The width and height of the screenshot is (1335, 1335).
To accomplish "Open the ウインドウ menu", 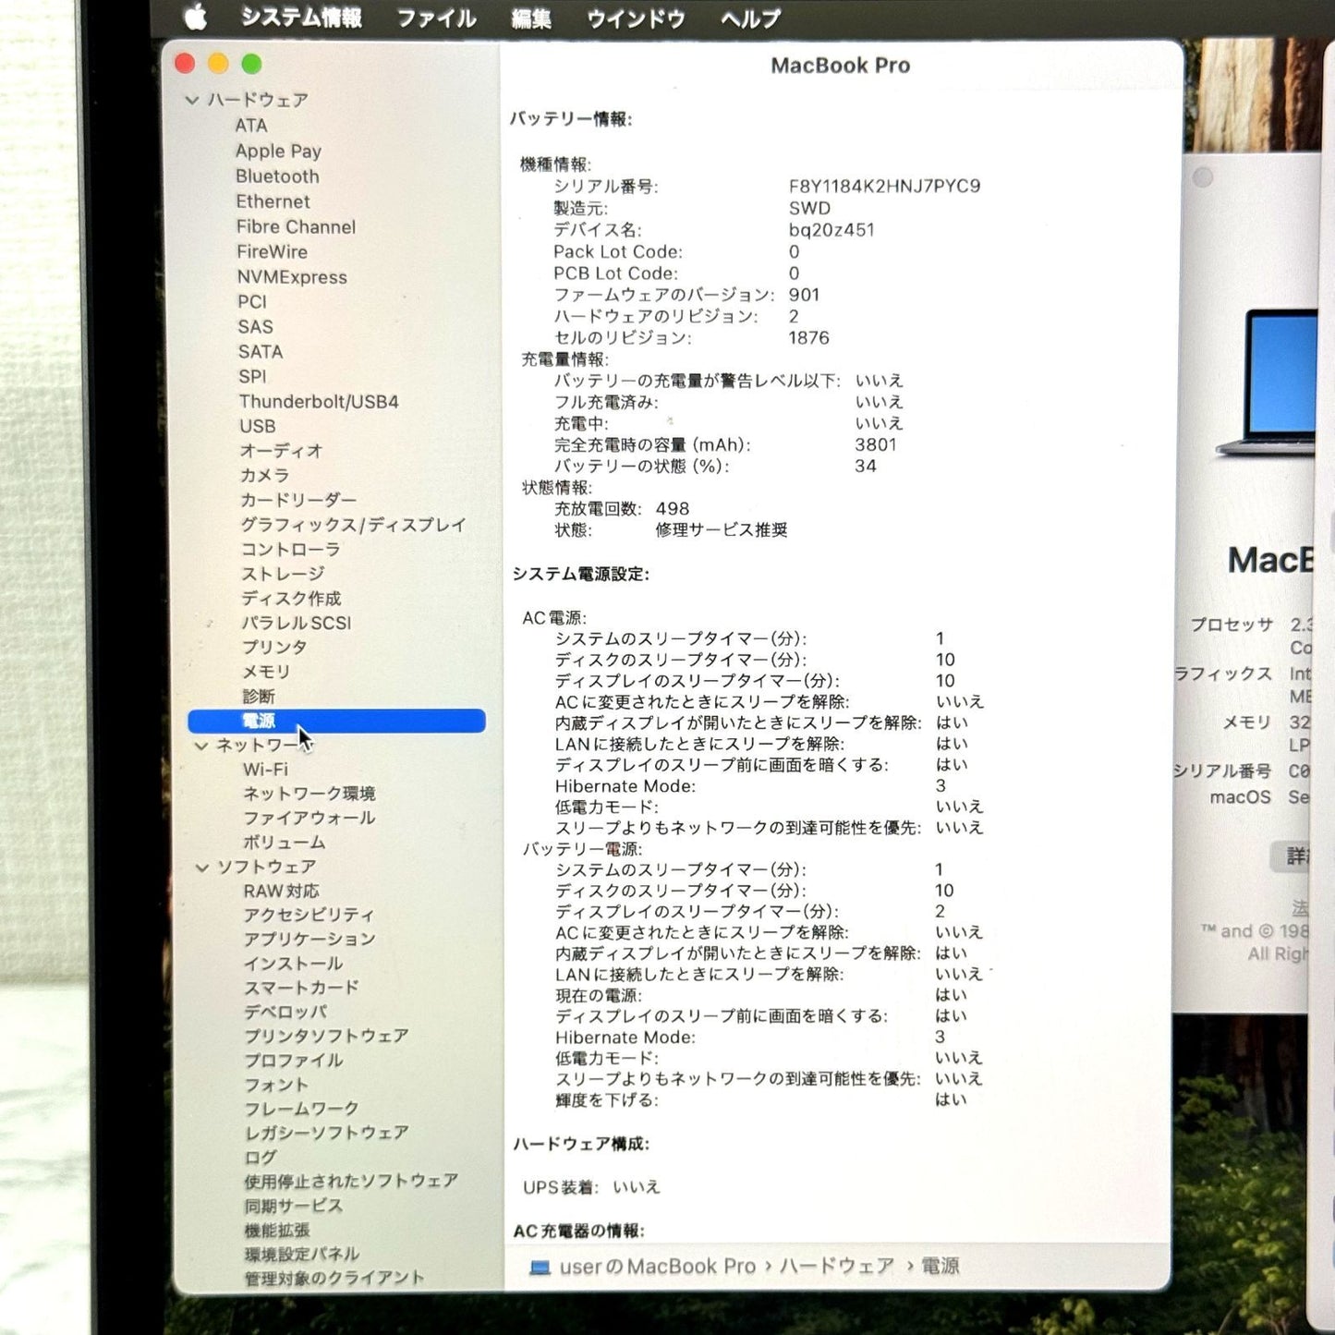I will [636, 18].
